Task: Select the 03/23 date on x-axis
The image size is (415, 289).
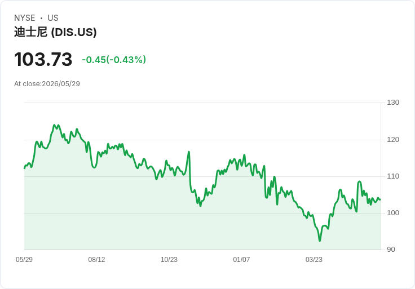Action: tap(314, 259)
